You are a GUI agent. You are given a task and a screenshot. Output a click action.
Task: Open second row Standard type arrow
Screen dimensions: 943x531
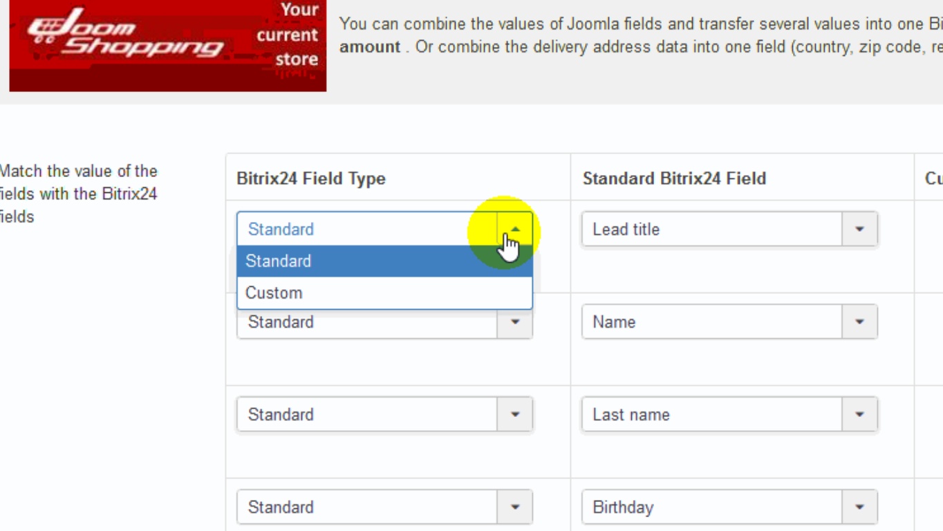pyautogui.click(x=514, y=324)
